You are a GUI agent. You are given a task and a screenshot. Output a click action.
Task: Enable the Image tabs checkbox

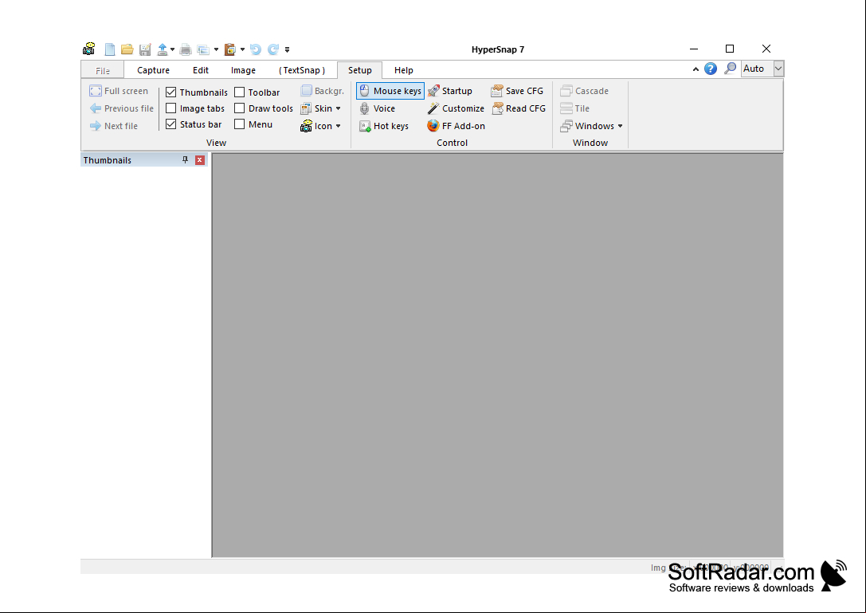(x=171, y=108)
